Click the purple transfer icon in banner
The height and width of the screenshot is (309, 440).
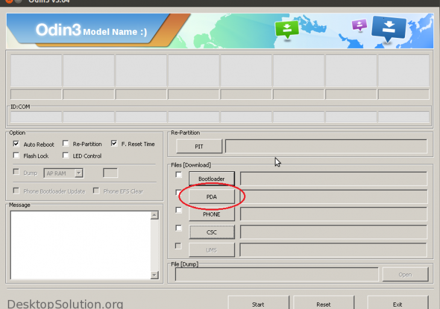pos(359,25)
